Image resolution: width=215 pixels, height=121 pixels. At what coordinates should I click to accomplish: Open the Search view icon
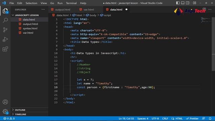5,20
